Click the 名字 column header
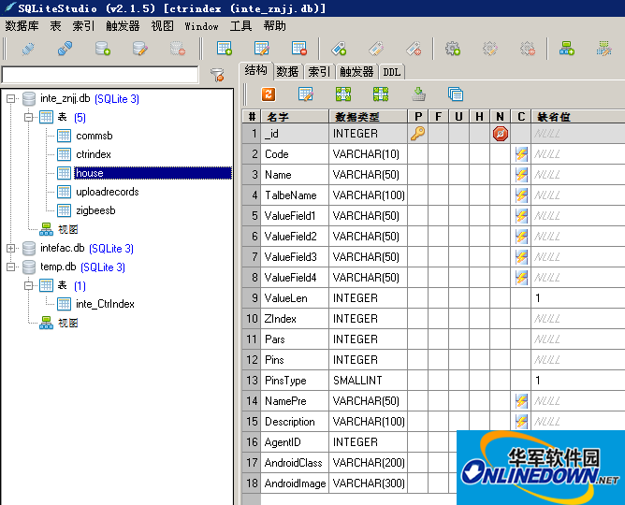625x505 pixels. tap(295, 116)
